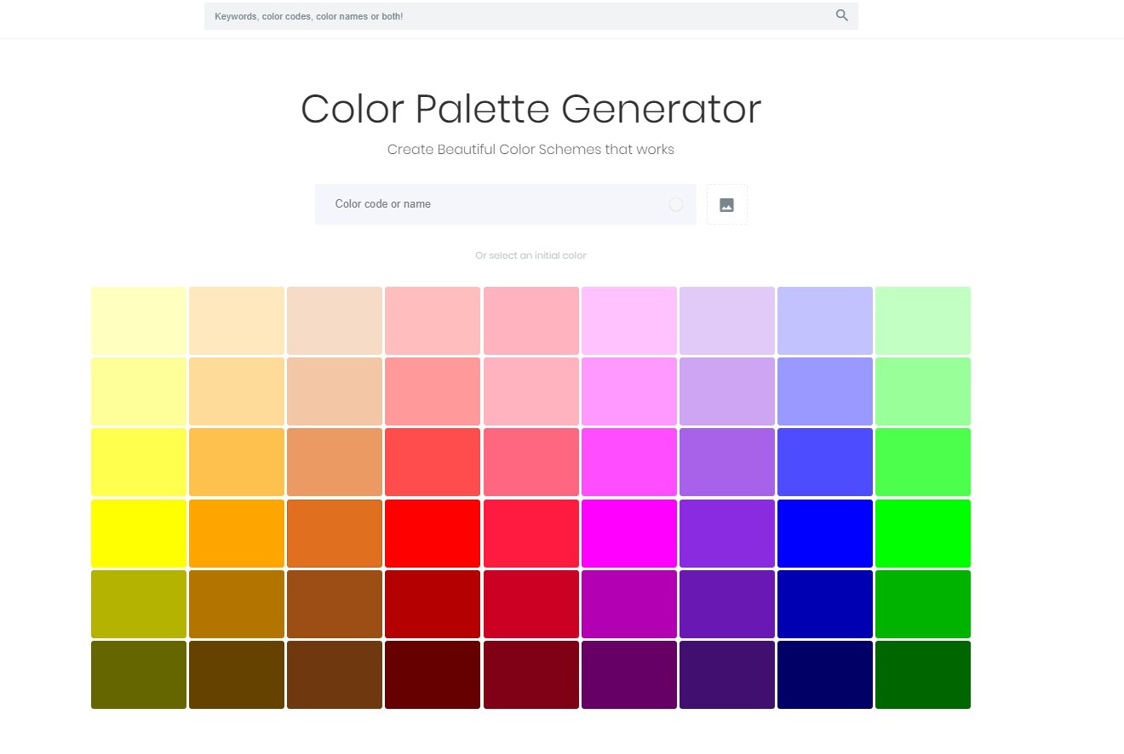Choose the dark navy swatch
Screen dimensions: 1124x754
click(x=825, y=675)
